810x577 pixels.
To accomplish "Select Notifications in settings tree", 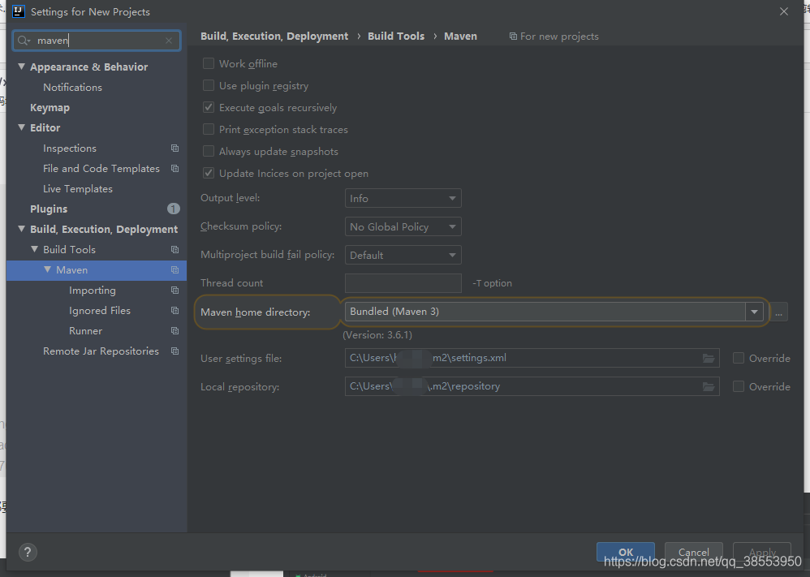I will 72,88.
